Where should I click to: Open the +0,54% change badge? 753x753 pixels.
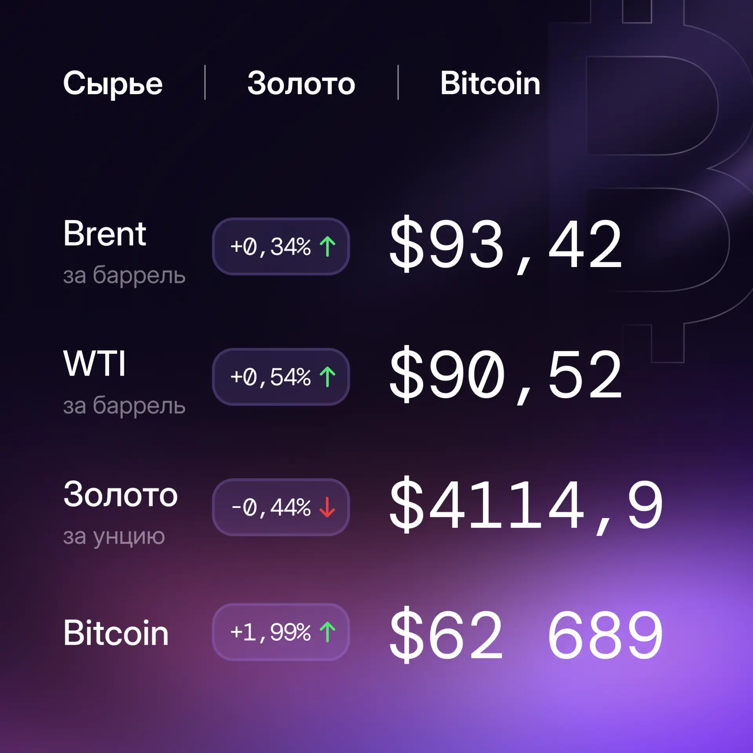tap(281, 377)
